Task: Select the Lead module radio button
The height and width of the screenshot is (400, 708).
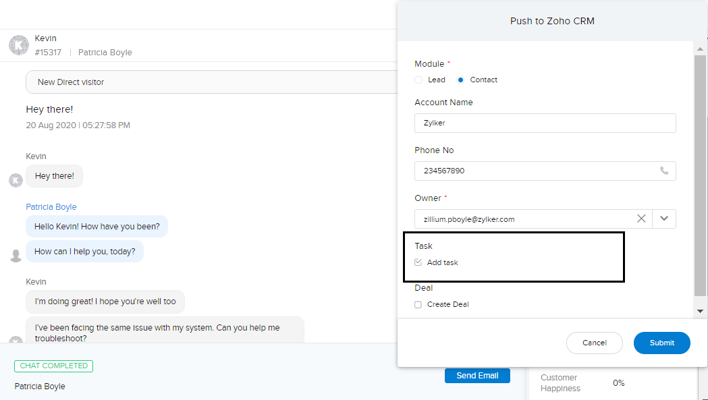Action: 418,80
